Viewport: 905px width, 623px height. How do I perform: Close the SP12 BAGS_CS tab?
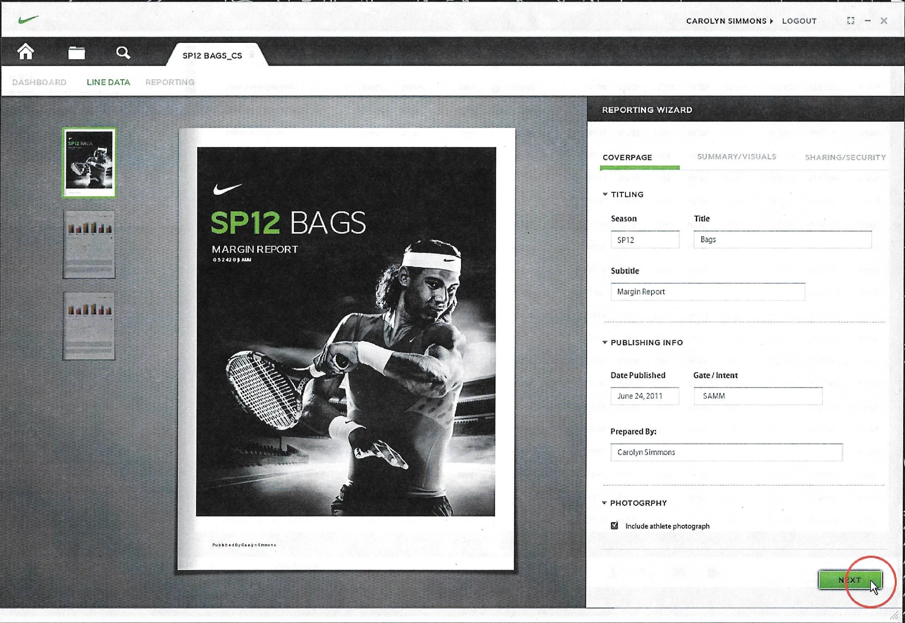[252, 55]
